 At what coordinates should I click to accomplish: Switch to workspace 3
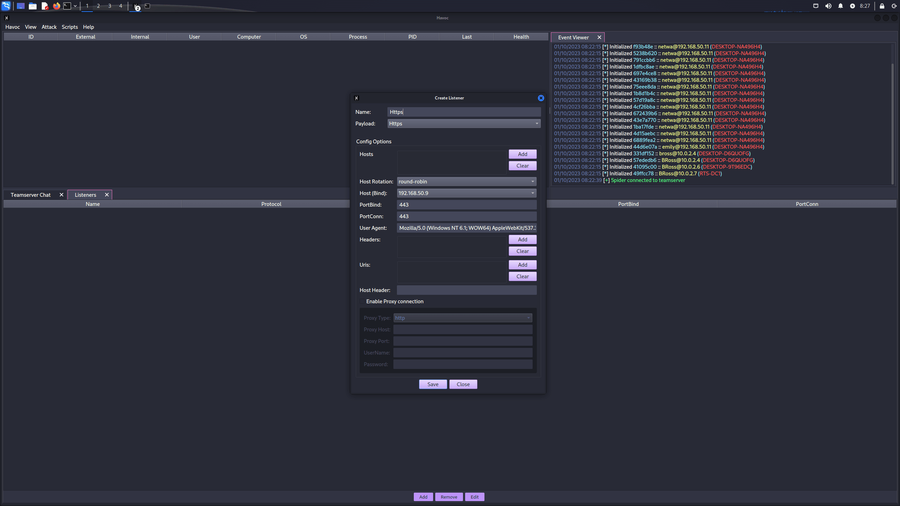tap(110, 6)
